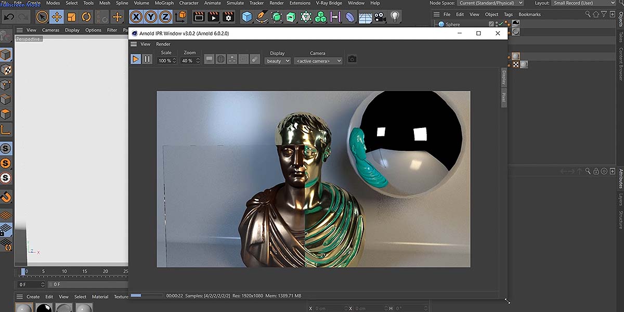Click the Render View clapperboard icon

coord(199,17)
